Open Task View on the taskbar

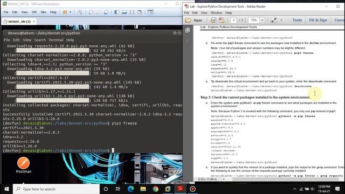[118, 189]
